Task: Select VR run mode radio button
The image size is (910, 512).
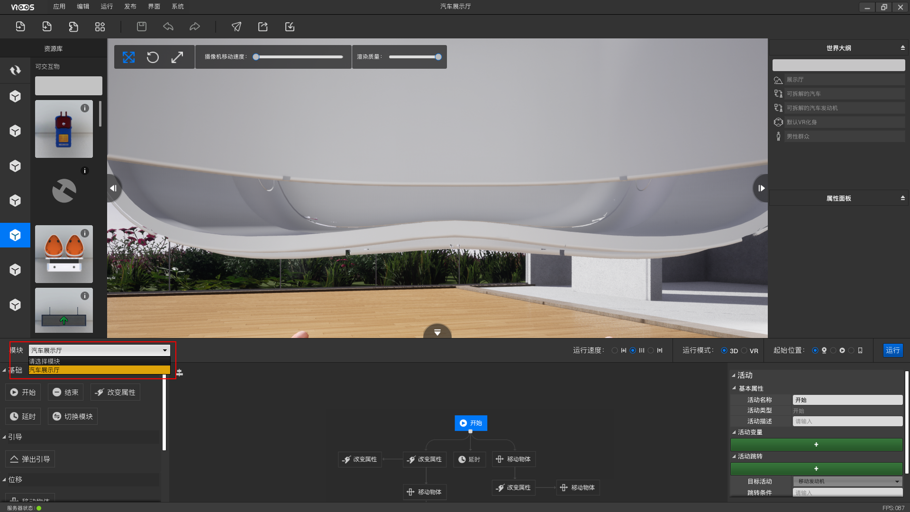Action: 744,350
